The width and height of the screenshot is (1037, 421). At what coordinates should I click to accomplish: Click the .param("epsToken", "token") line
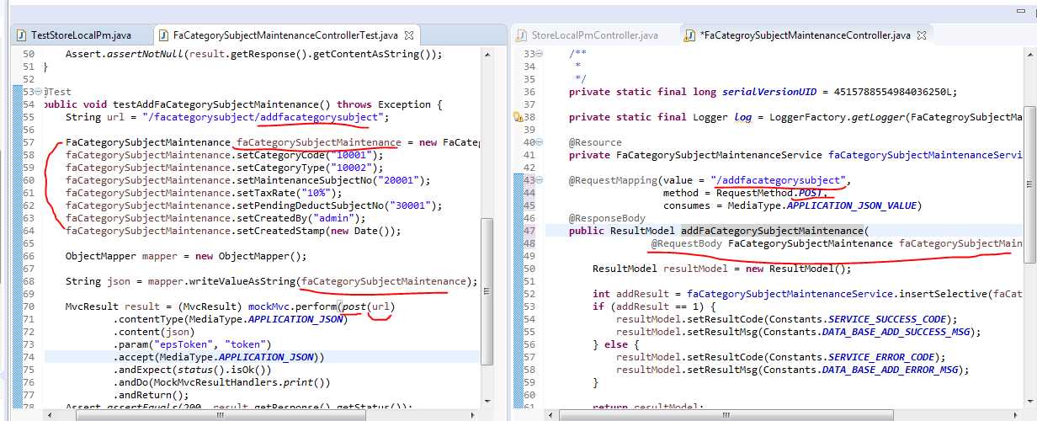pos(192,344)
